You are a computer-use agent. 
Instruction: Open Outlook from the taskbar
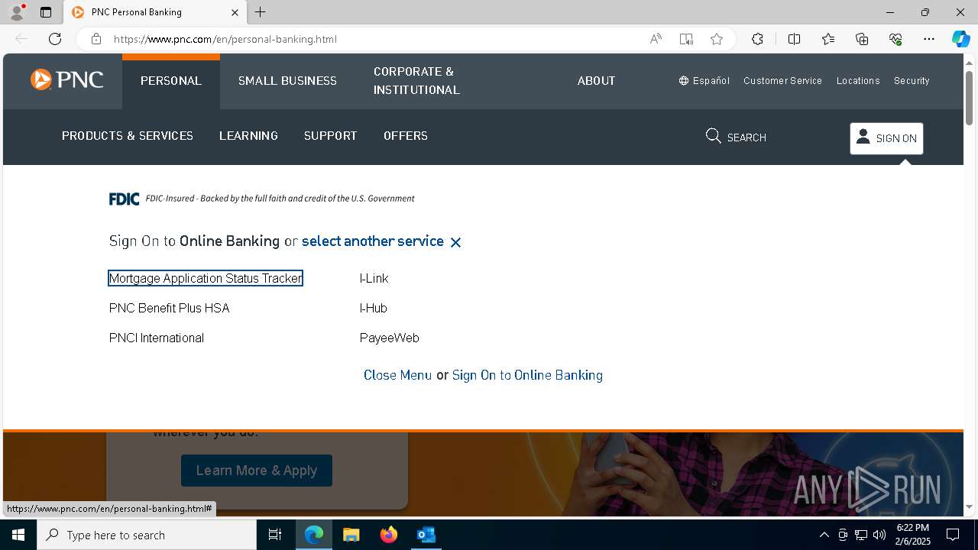click(x=426, y=535)
